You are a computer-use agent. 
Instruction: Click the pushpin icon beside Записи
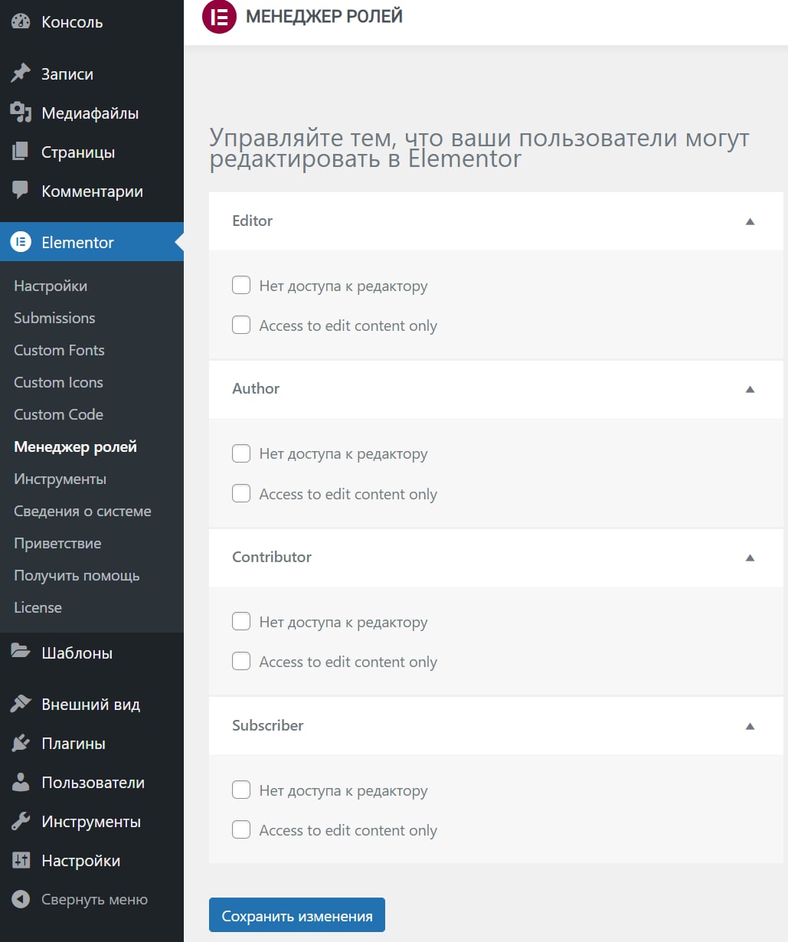[21, 74]
